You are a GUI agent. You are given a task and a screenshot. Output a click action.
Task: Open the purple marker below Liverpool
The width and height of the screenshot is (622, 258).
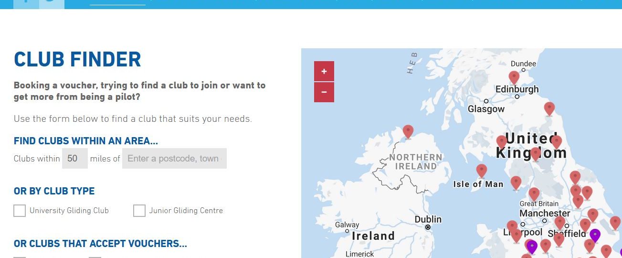point(532,247)
